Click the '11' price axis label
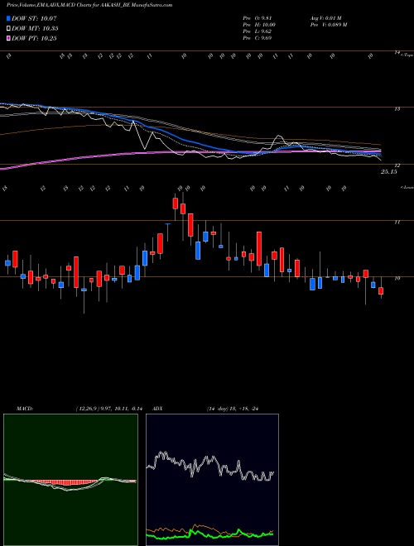The height and width of the screenshot is (546, 414). coord(397,222)
